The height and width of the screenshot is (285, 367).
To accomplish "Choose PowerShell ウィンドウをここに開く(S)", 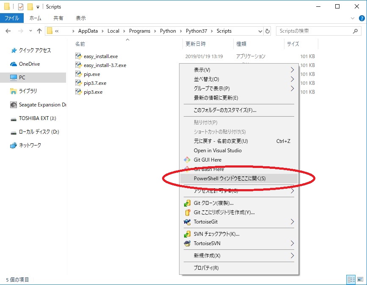I will coord(239,179).
